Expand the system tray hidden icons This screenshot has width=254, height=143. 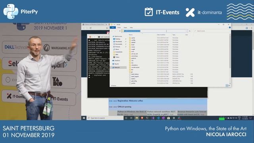click(x=226, y=118)
